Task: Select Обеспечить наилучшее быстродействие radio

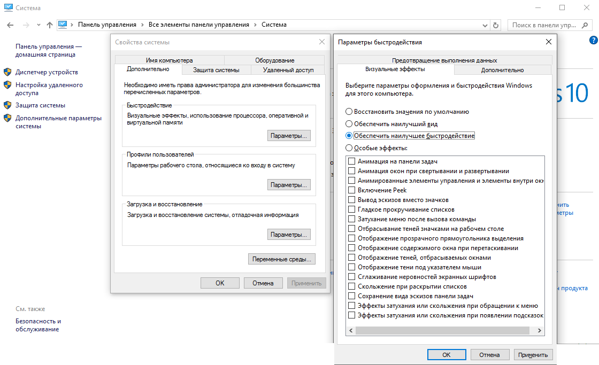Action: [x=349, y=136]
